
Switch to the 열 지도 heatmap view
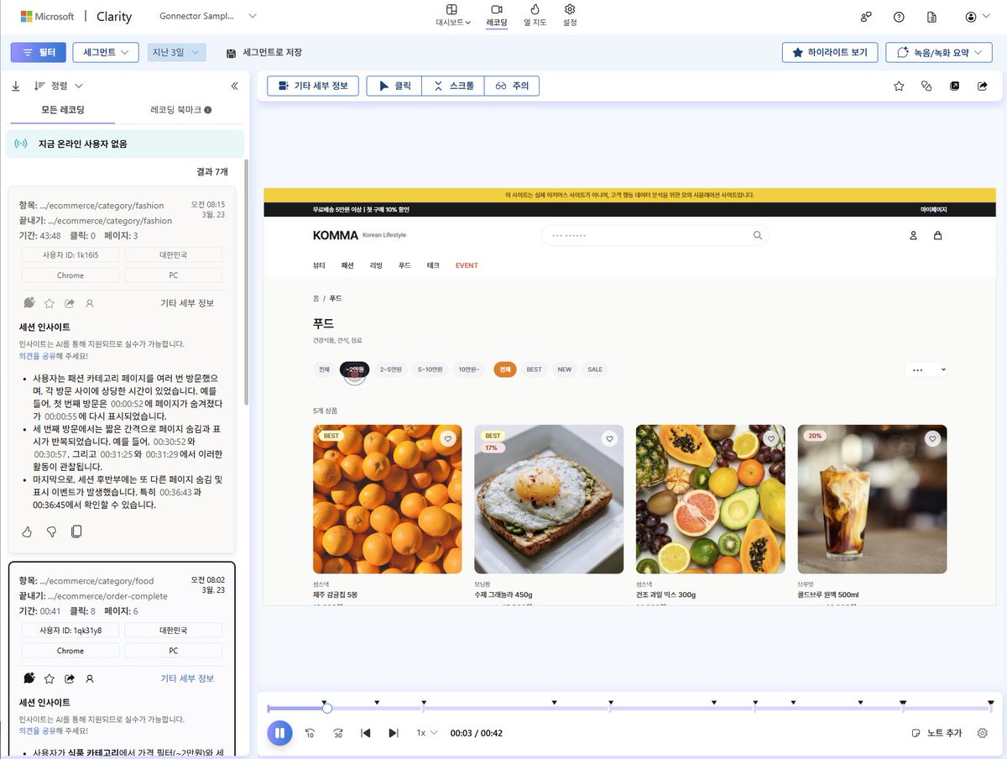[535, 15]
